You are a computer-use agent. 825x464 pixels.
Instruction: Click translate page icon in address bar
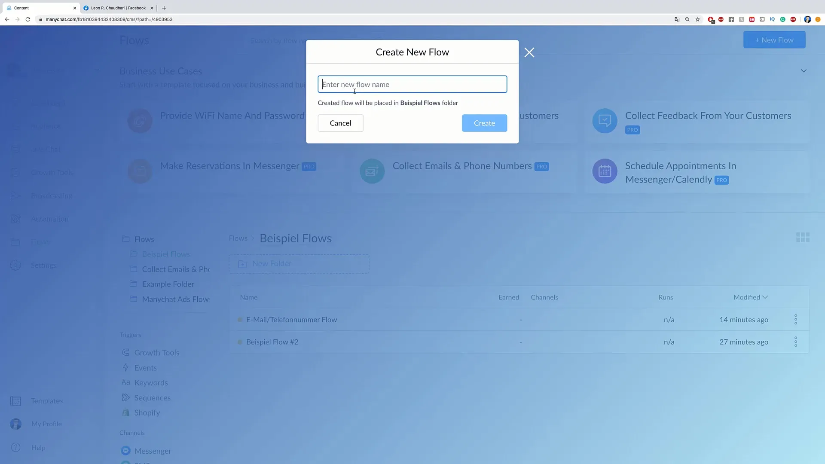tap(677, 19)
